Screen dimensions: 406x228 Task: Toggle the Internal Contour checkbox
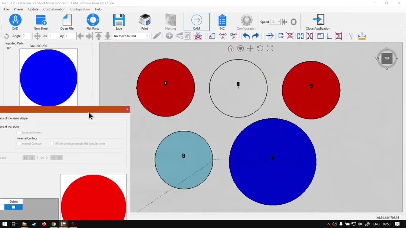[x=18, y=144]
